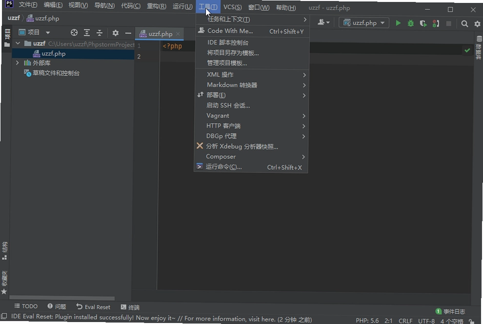Viewport: 483px width, 324px height.
Task: Collapse all in project panel
Action: point(99,33)
